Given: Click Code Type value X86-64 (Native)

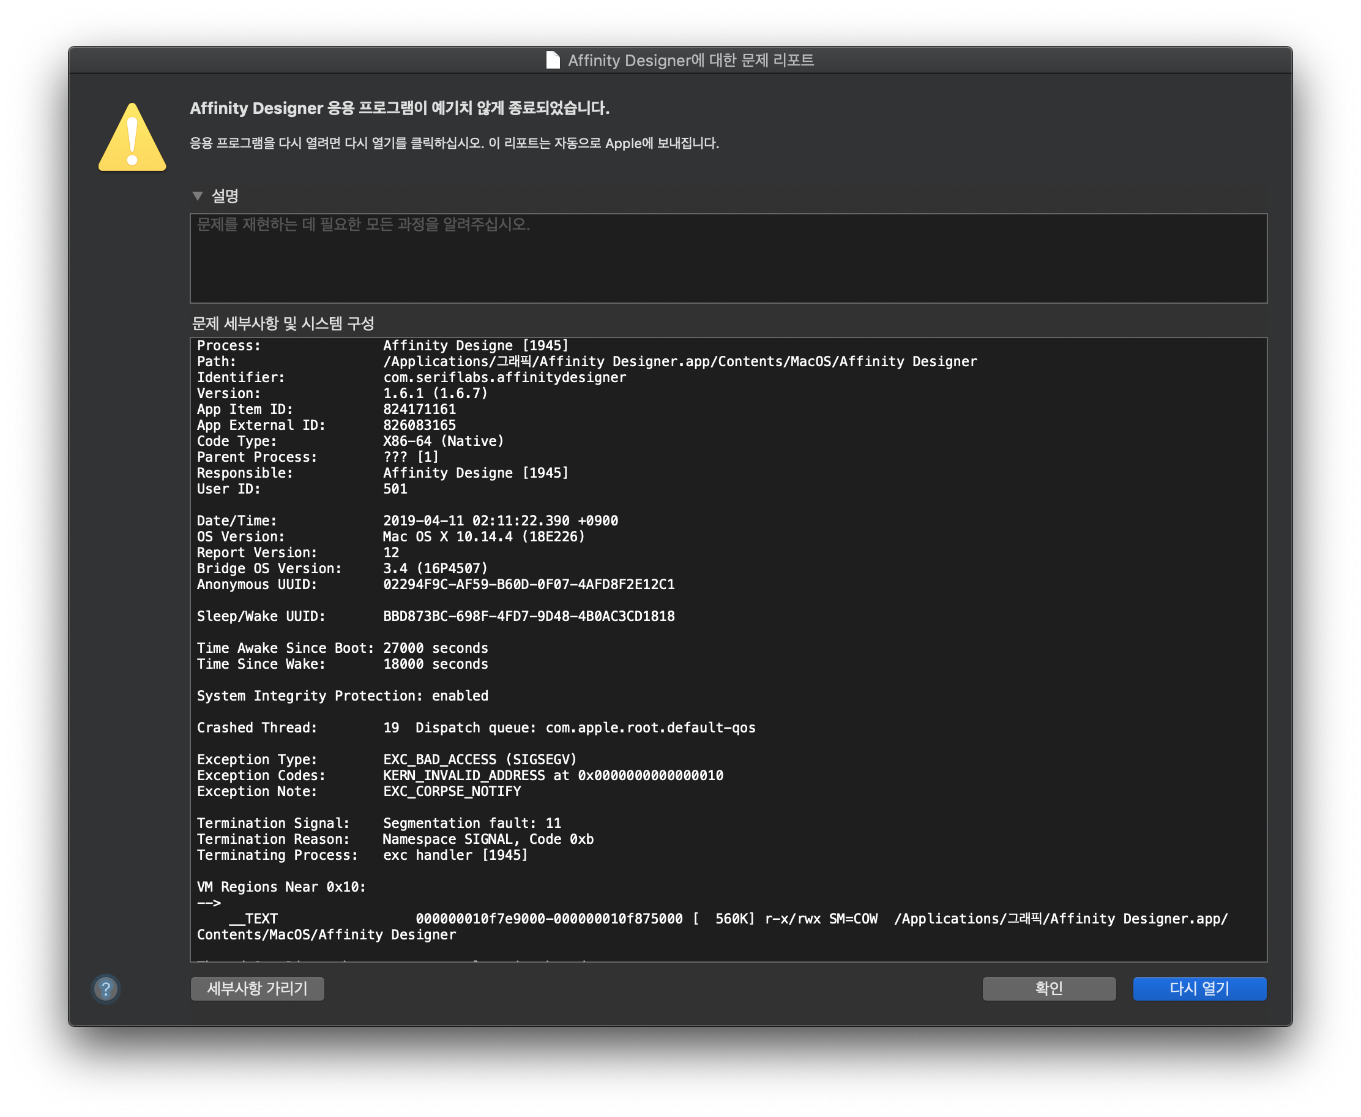Looking at the screenshot, I should click(x=444, y=442).
